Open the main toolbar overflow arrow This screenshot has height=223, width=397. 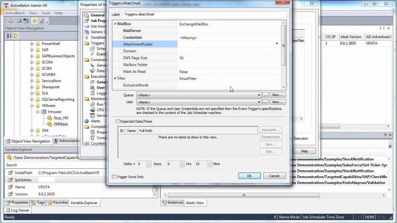[x=47, y=21]
